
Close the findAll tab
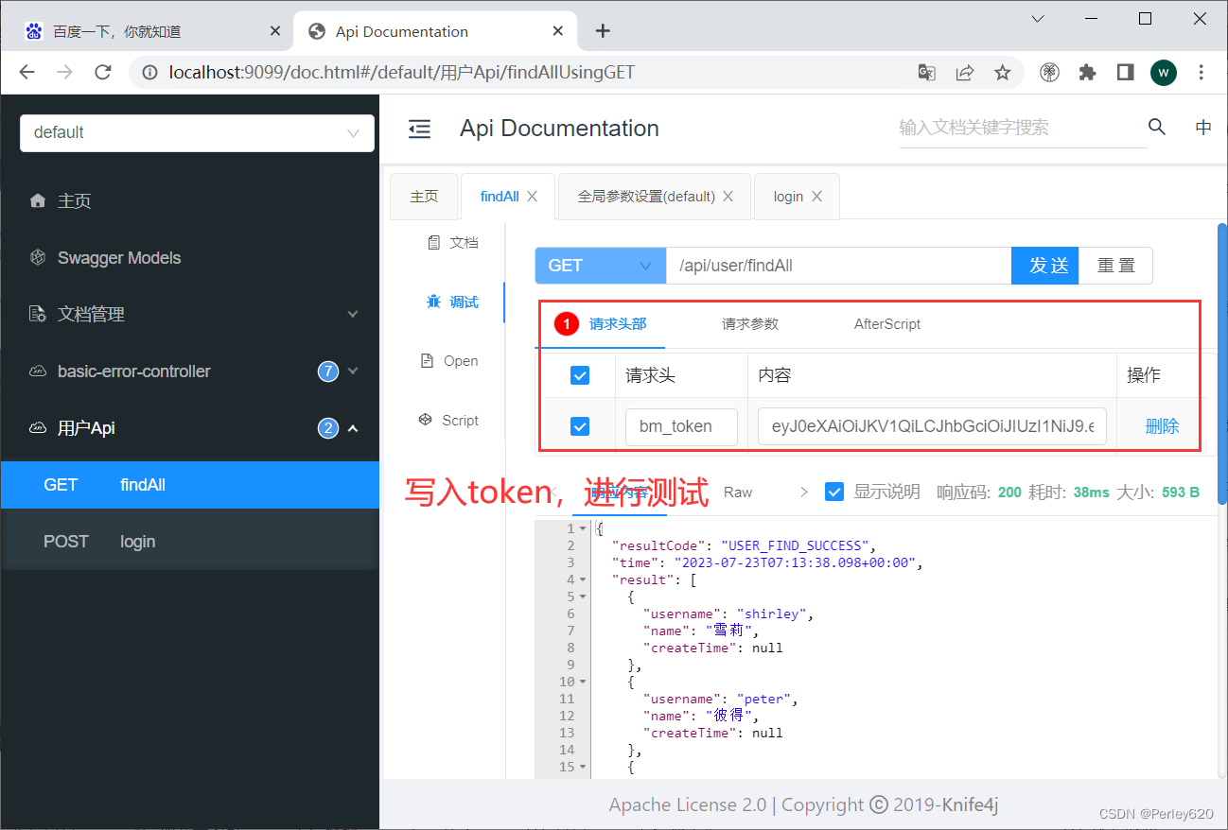coord(533,197)
